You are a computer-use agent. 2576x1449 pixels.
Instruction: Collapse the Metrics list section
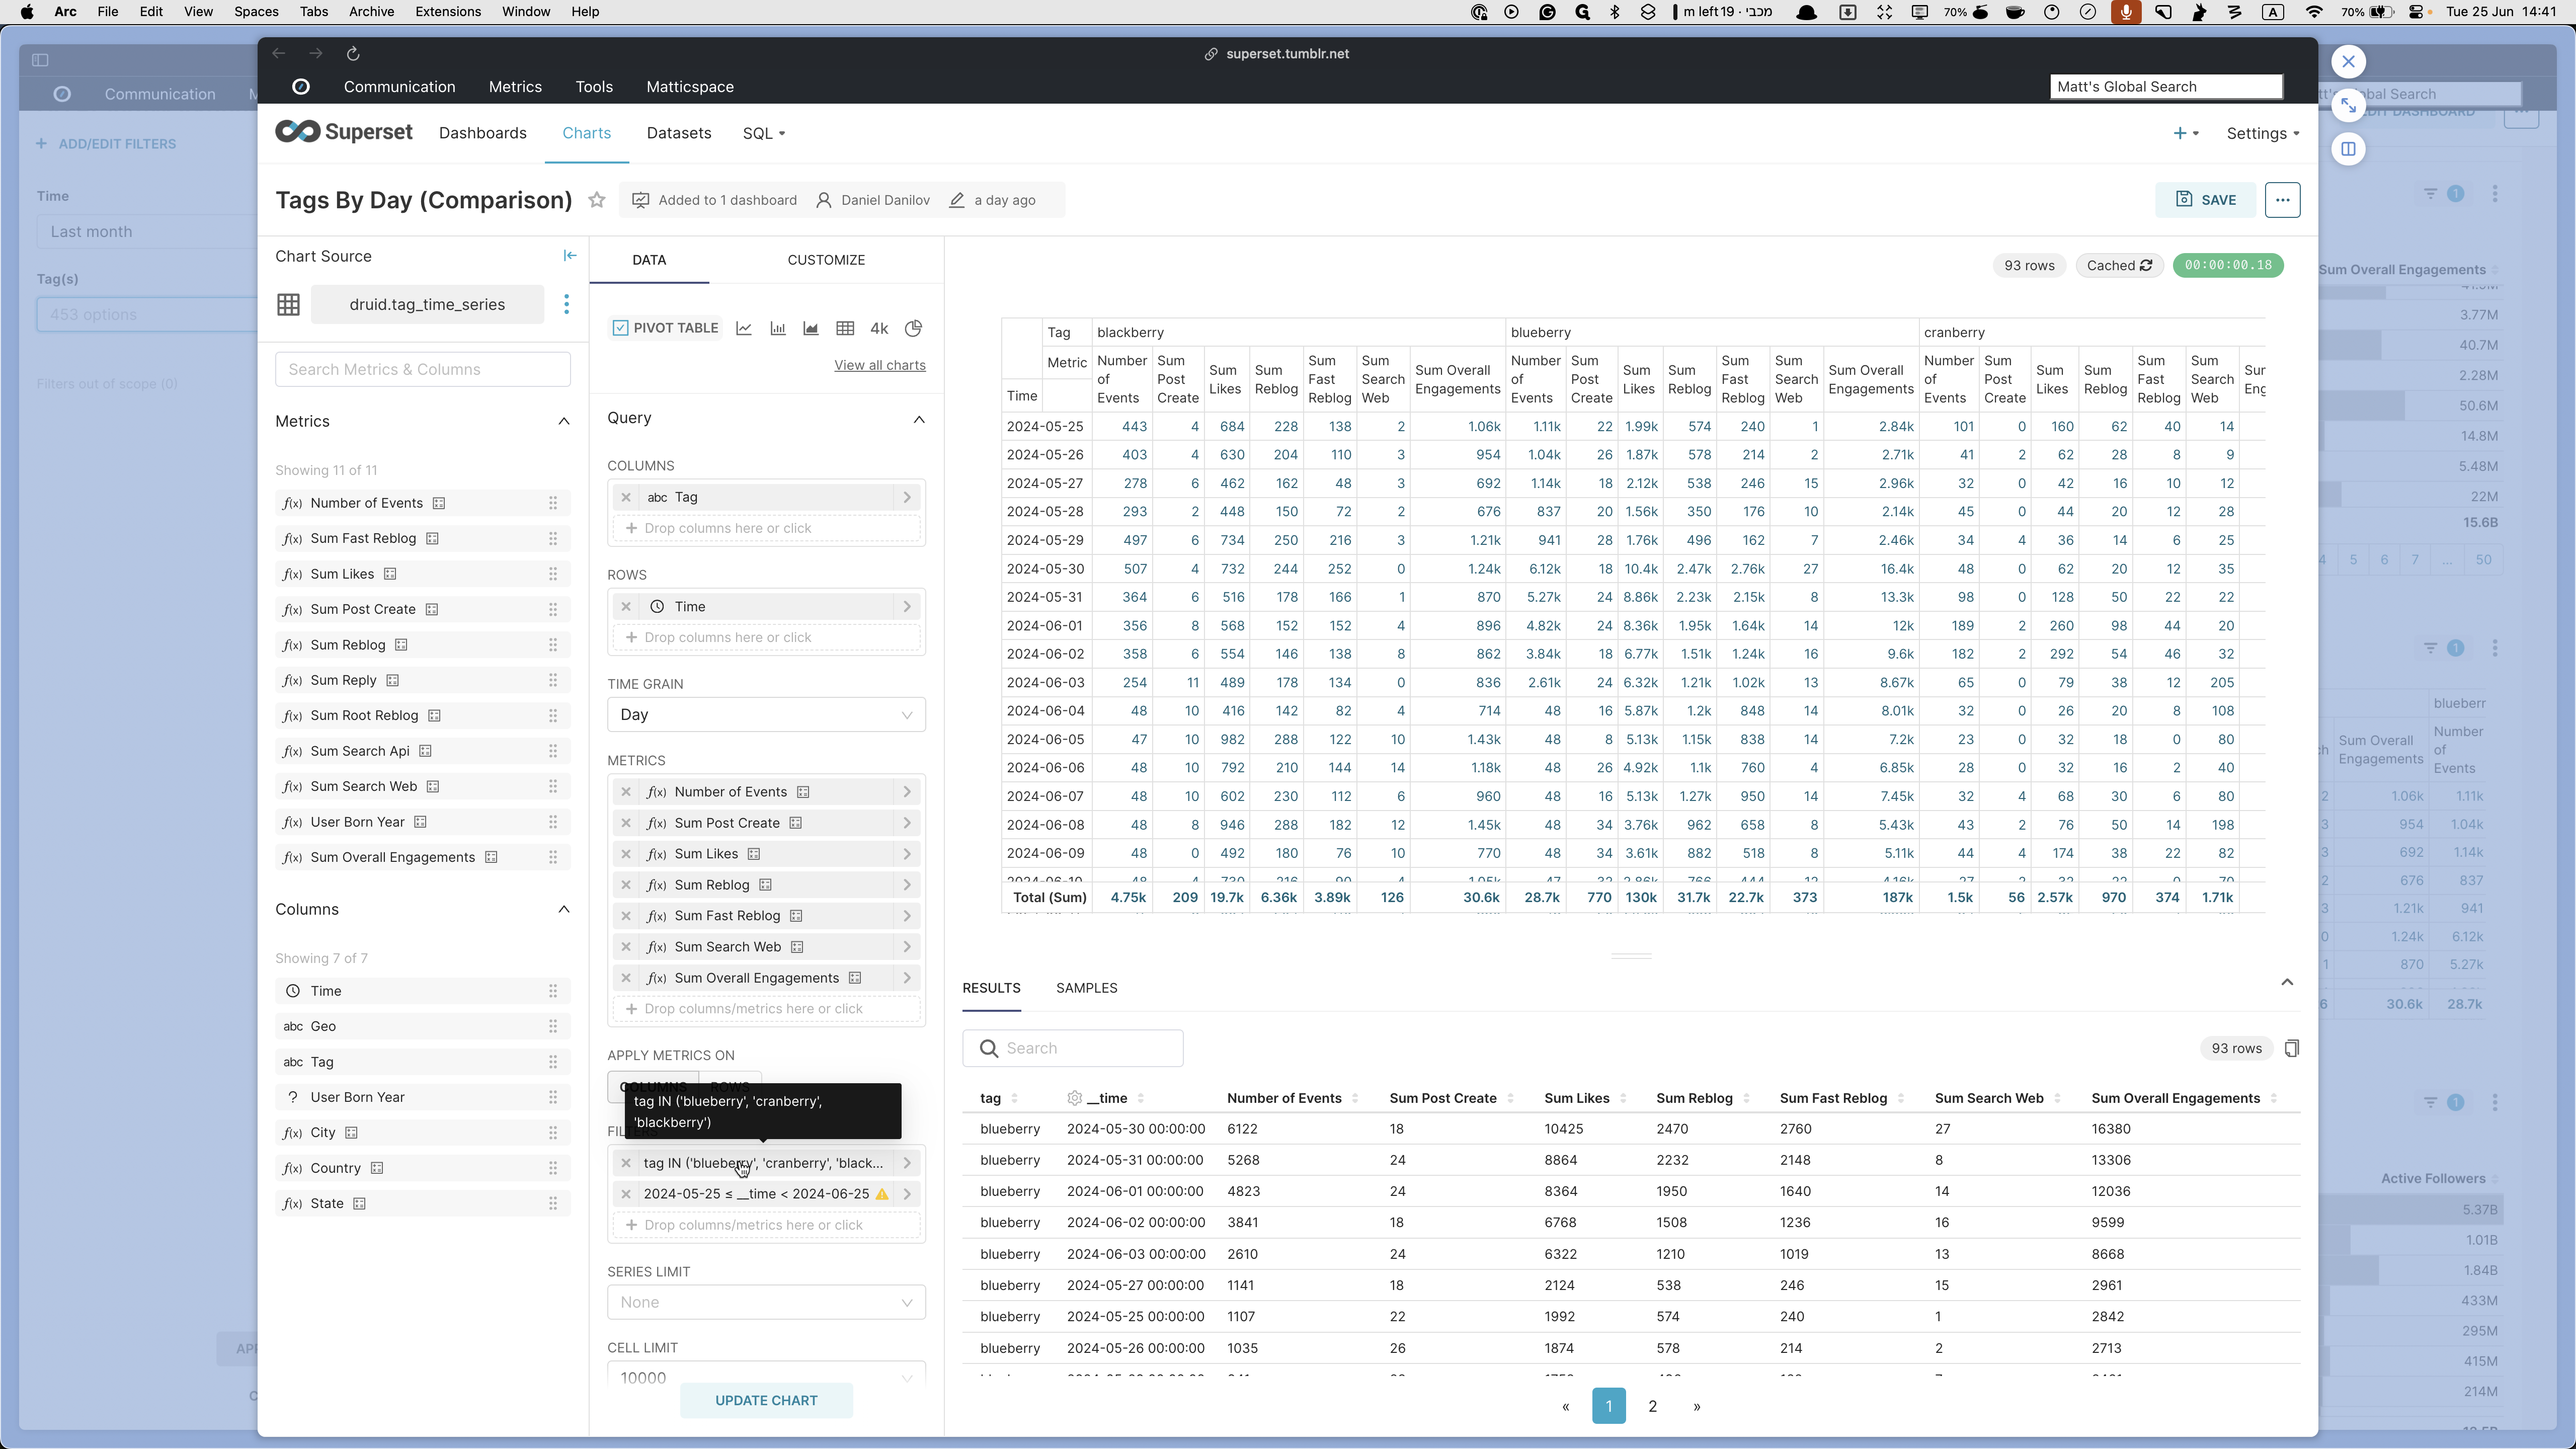[x=563, y=422]
